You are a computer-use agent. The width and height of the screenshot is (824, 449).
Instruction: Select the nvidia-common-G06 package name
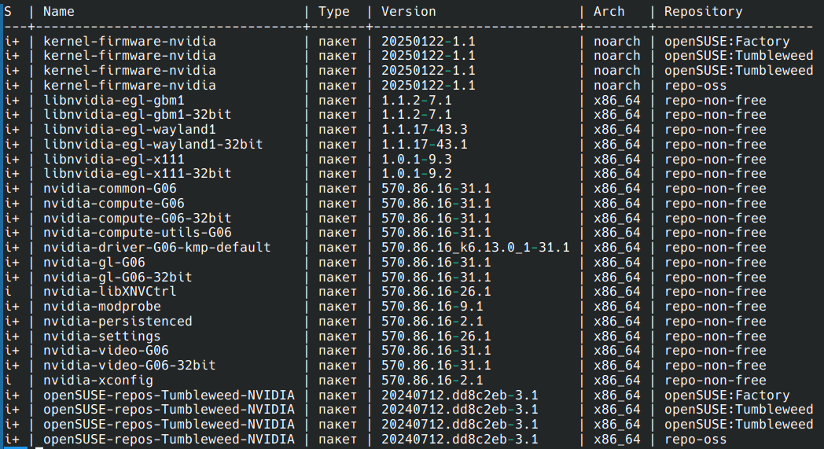110,189
